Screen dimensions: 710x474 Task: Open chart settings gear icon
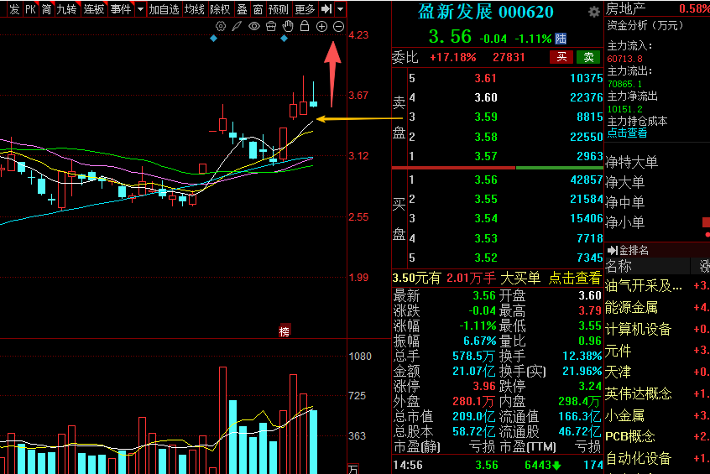pos(221,26)
